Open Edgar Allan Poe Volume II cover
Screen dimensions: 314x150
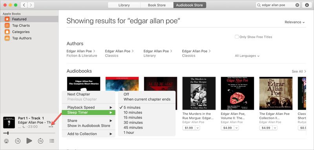pos(237,93)
